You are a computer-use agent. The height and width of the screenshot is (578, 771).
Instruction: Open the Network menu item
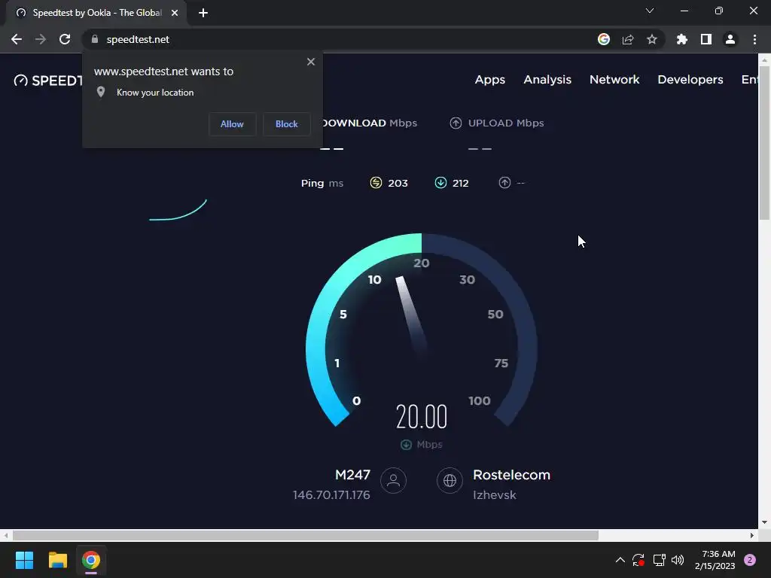(x=614, y=80)
